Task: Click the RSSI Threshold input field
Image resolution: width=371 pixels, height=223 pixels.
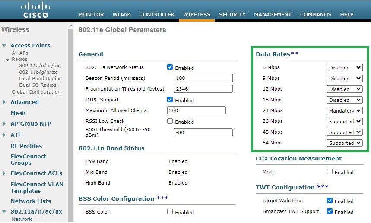Action: tap(203, 132)
